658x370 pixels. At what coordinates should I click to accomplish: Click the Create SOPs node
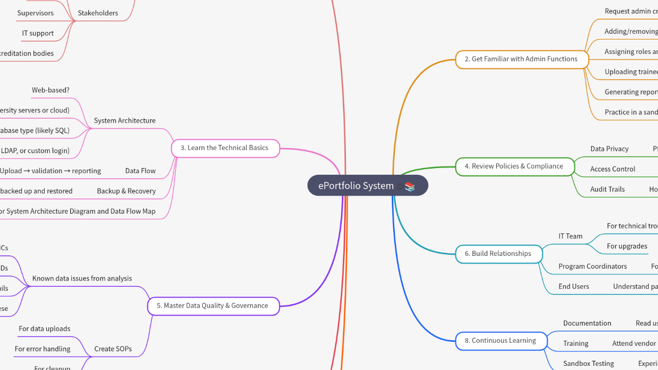tap(113, 348)
